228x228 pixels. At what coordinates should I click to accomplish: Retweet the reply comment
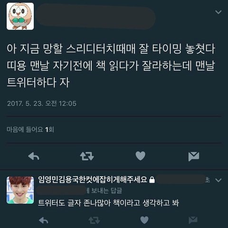(x=94, y=220)
